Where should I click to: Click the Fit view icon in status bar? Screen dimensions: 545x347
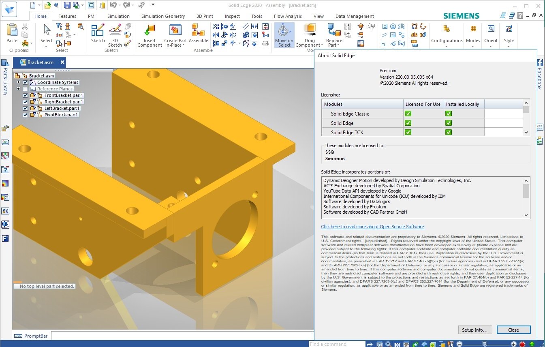point(398,344)
